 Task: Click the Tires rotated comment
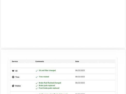coord(44,77)
